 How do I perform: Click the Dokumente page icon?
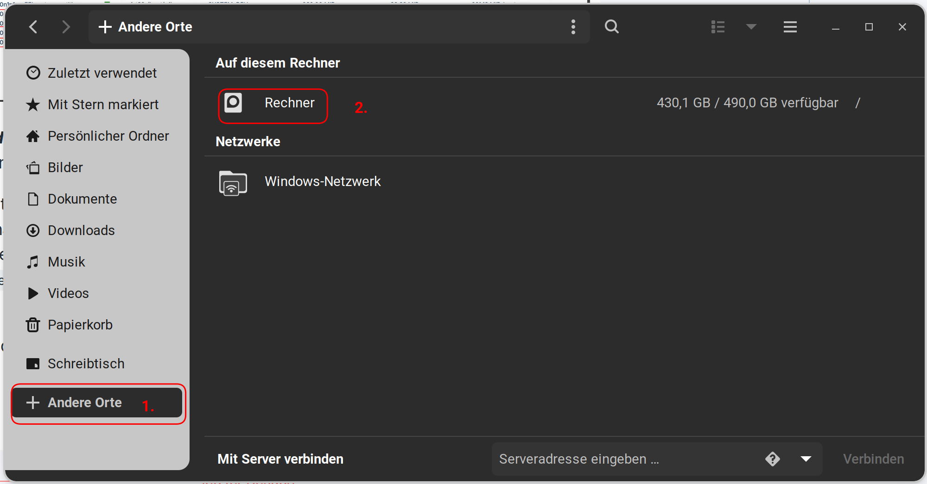(33, 199)
